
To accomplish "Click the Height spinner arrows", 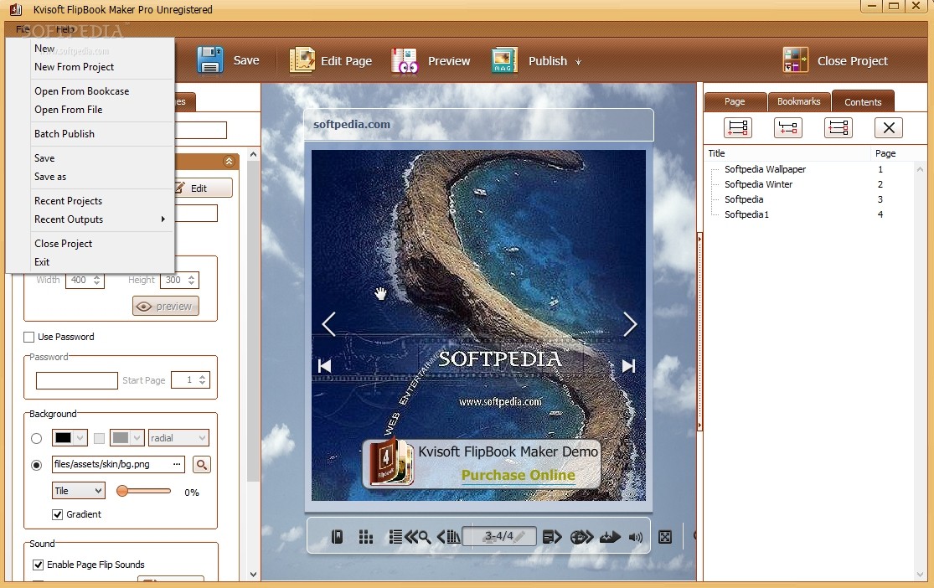I will coord(191,280).
